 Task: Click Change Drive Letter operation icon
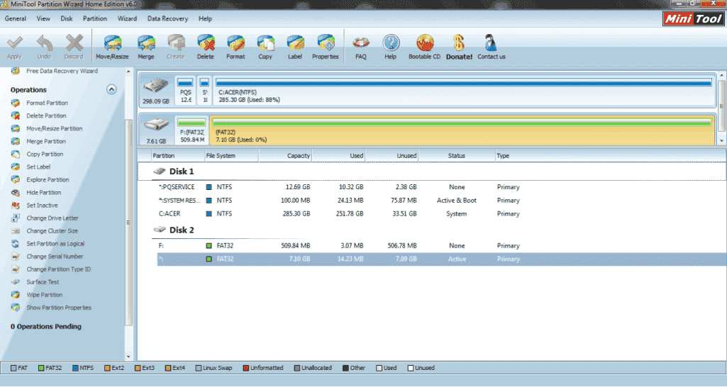(x=16, y=218)
